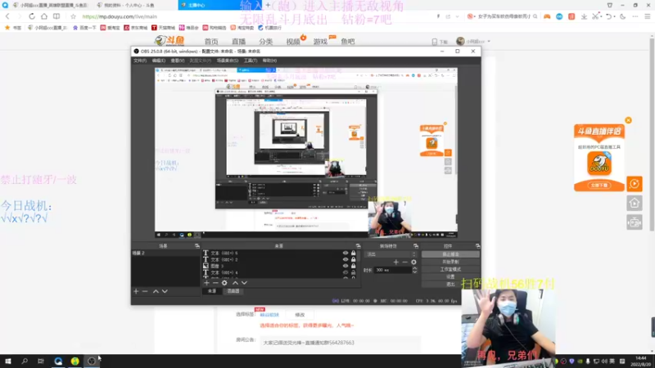Viewport: 655px width, 368px height.
Task: Open OBS 文件 menu
Action: 140,61
